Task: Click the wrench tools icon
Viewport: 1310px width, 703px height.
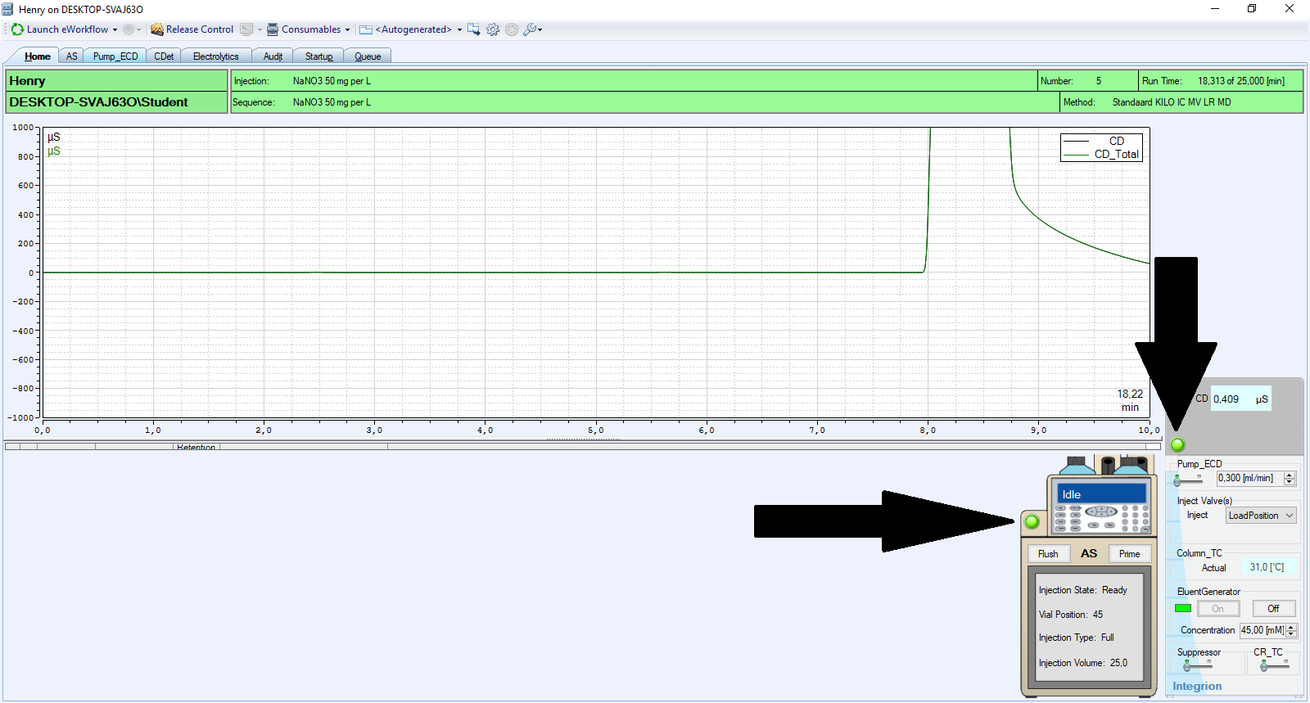Action: click(530, 29)
